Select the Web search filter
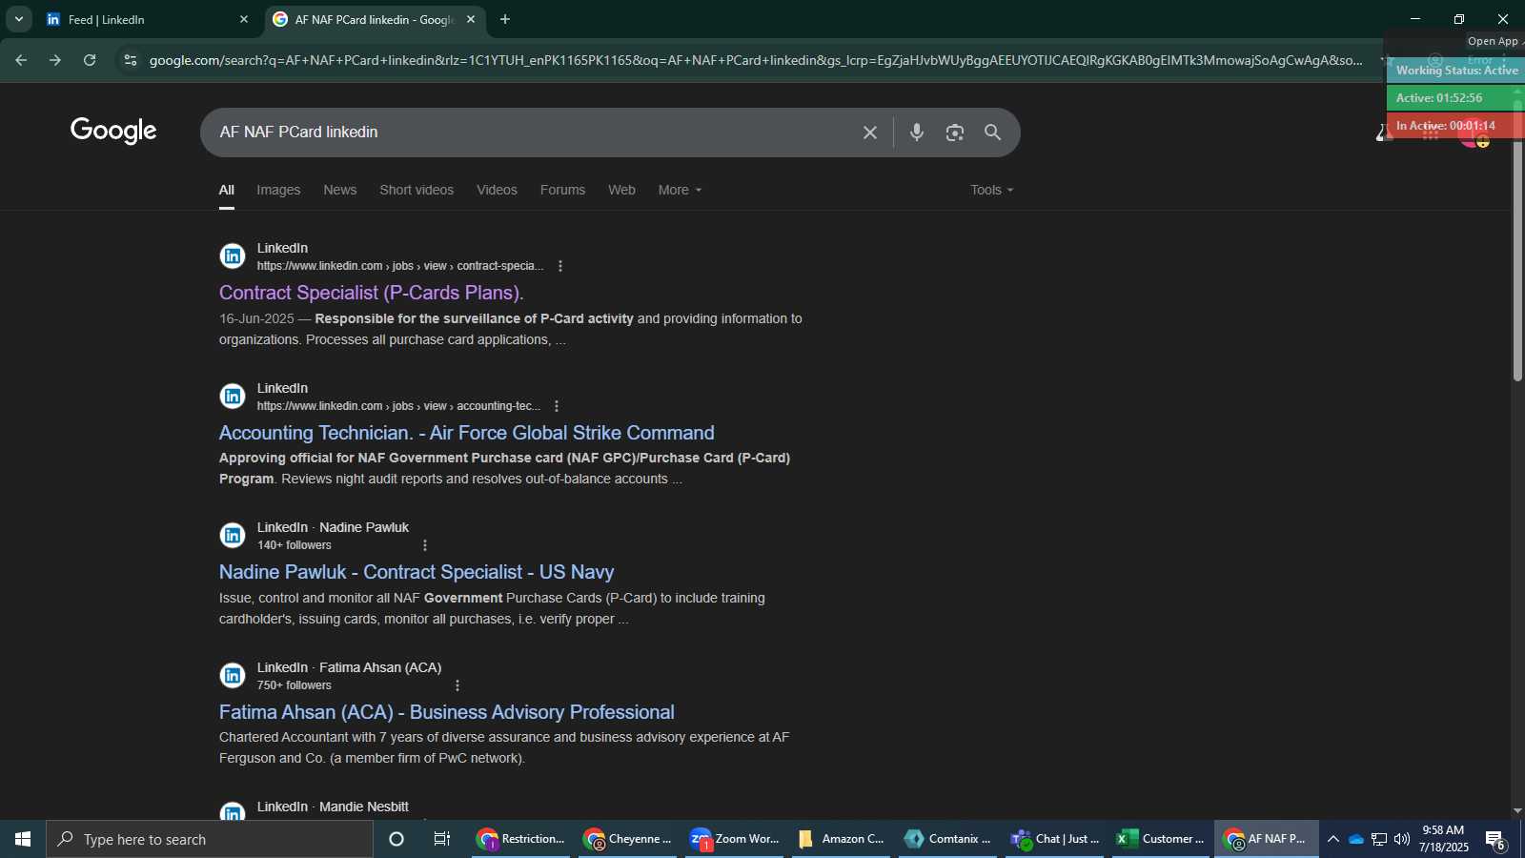The image size is (1525, 858). [x=621, y=190]
